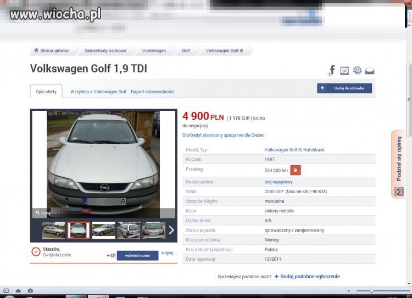Click the wyświetl numer button

(x=137, y=255)
